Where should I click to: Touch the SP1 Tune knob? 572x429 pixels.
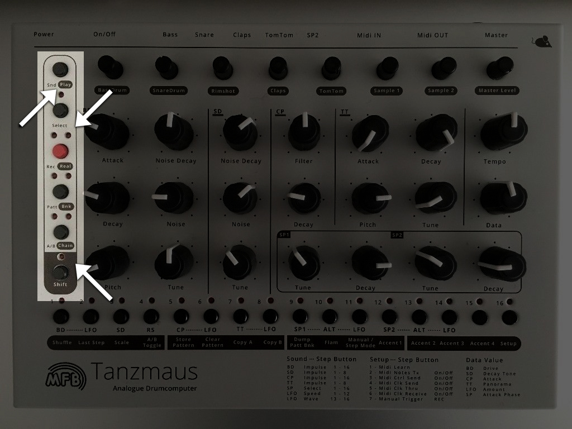pos(304,263)
